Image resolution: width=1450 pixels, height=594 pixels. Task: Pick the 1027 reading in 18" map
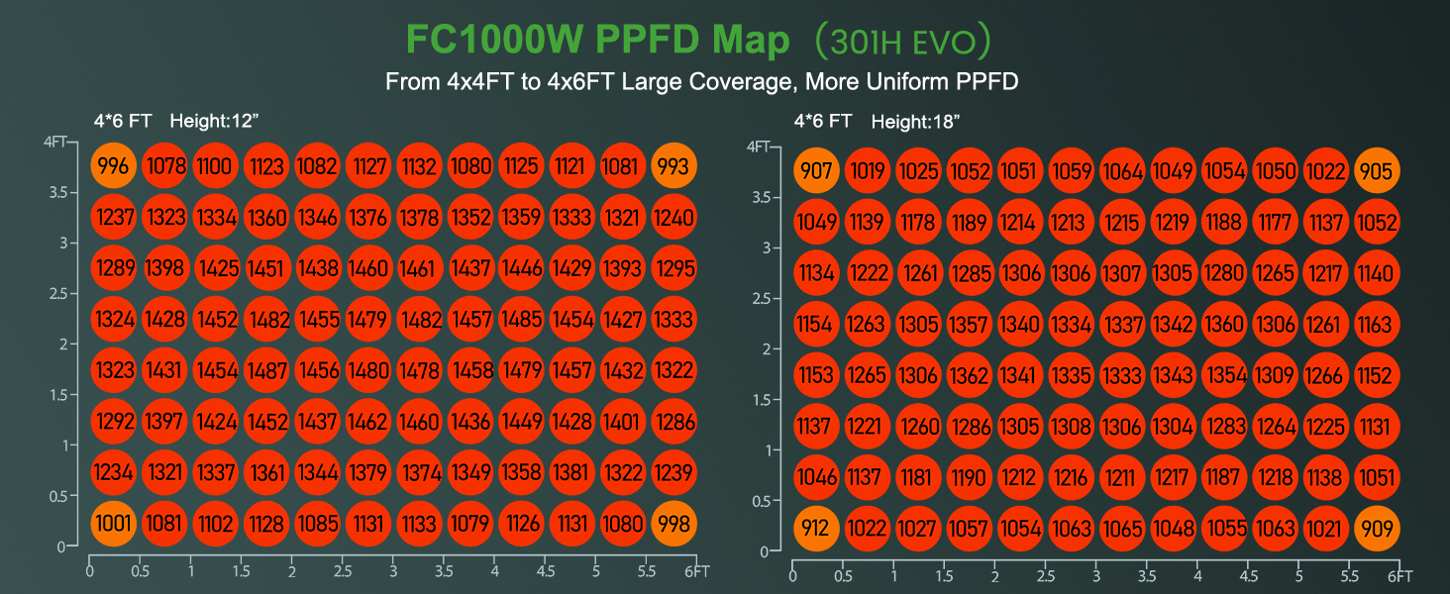[918, 529]
